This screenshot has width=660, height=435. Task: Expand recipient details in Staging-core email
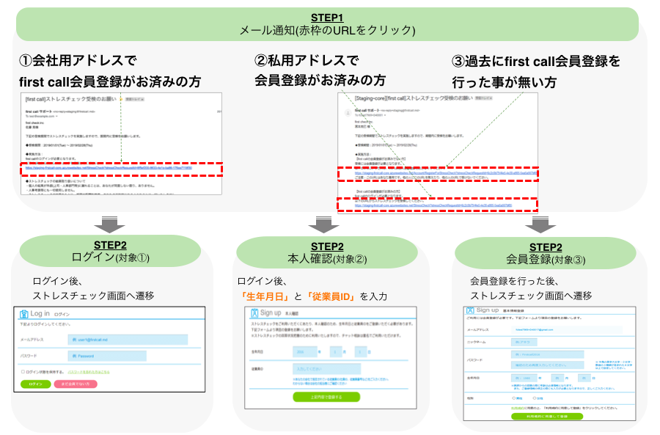[385, 115]
